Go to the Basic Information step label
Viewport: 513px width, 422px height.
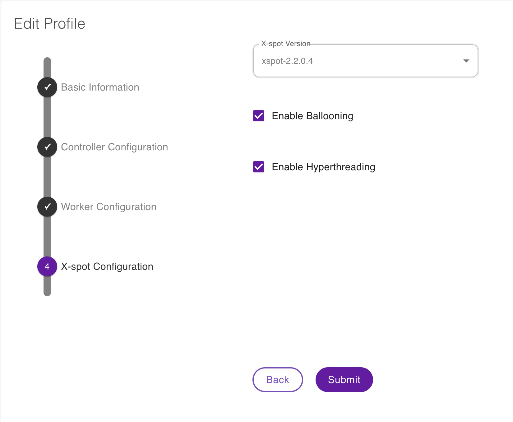(100, 87)
